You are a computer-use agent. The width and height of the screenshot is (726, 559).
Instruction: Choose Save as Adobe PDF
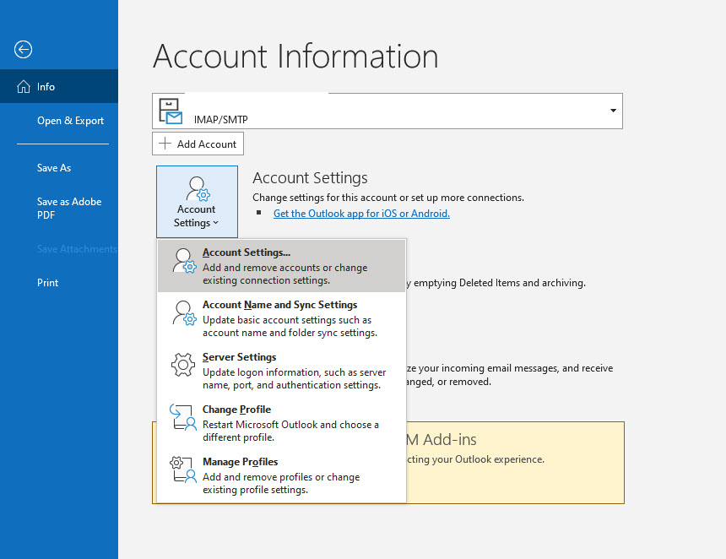tap(59, 209)
